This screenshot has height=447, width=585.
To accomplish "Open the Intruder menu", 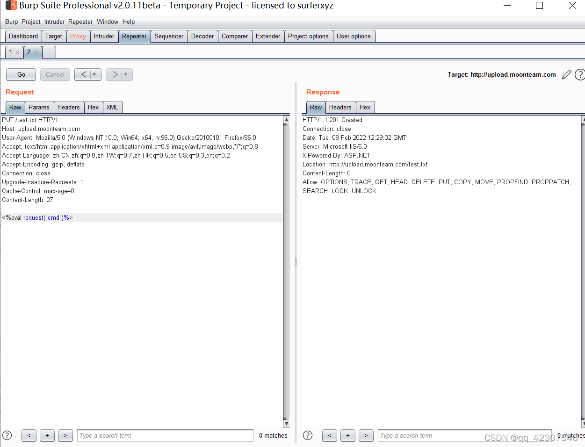I will click(x=54, y=22).
